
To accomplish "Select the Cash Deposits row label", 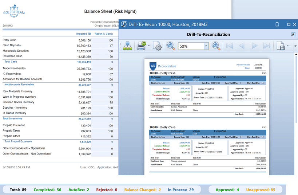I will [12, 45].
